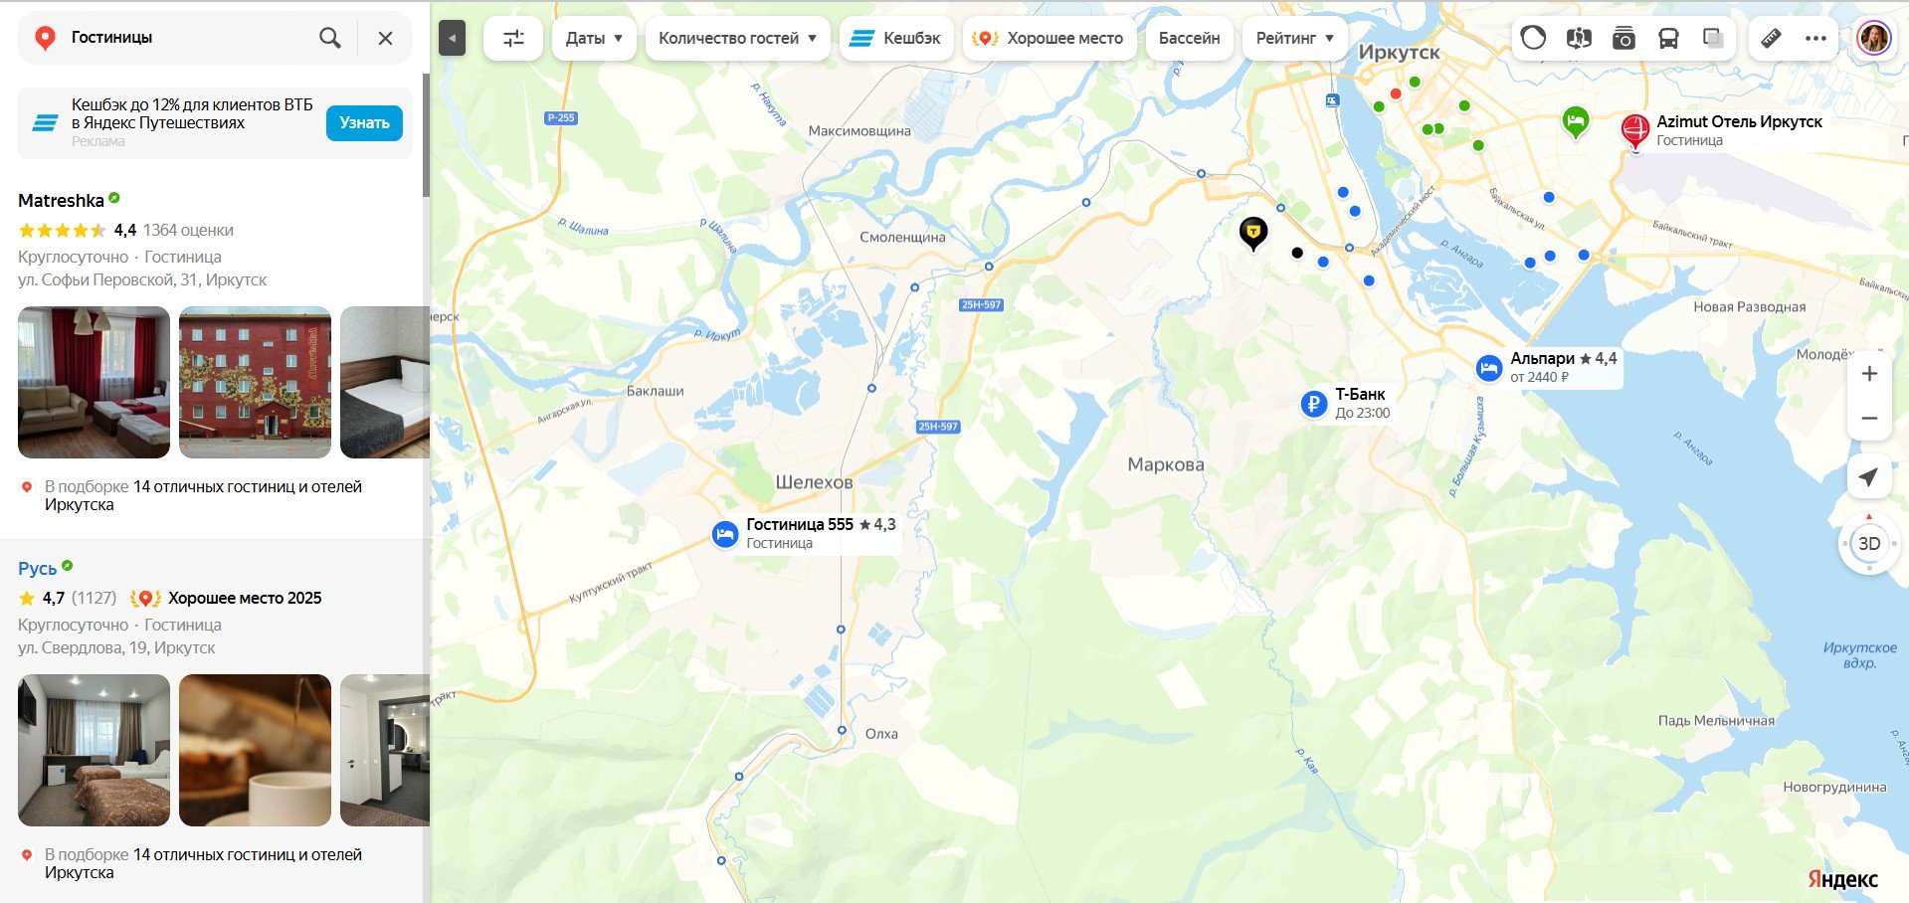Click the Узнать ad button

pos(364,123)
